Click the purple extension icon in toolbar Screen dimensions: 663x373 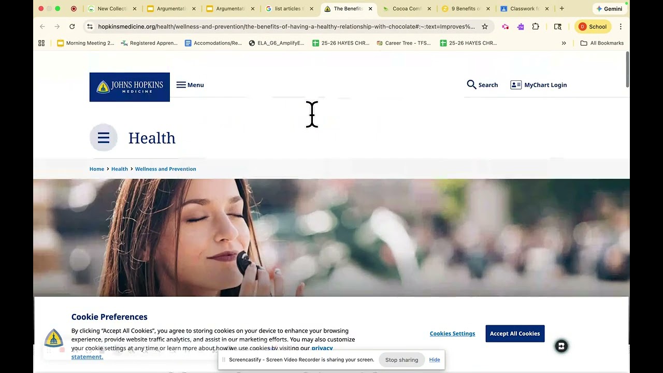click(521, 26)
